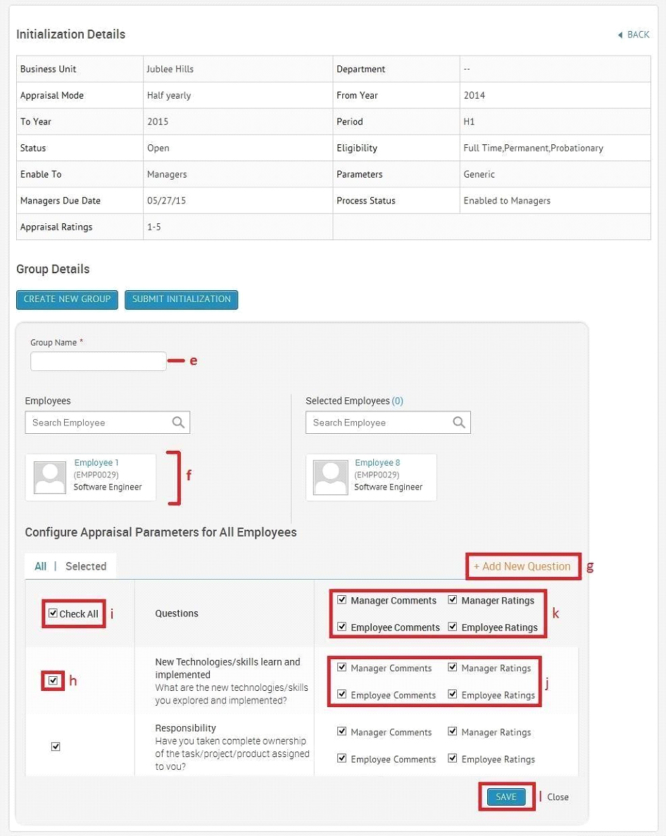666x836 pixels.
Task: Click the '2015' To Year value
Action: pyautogui.click(x=158, y=122)
